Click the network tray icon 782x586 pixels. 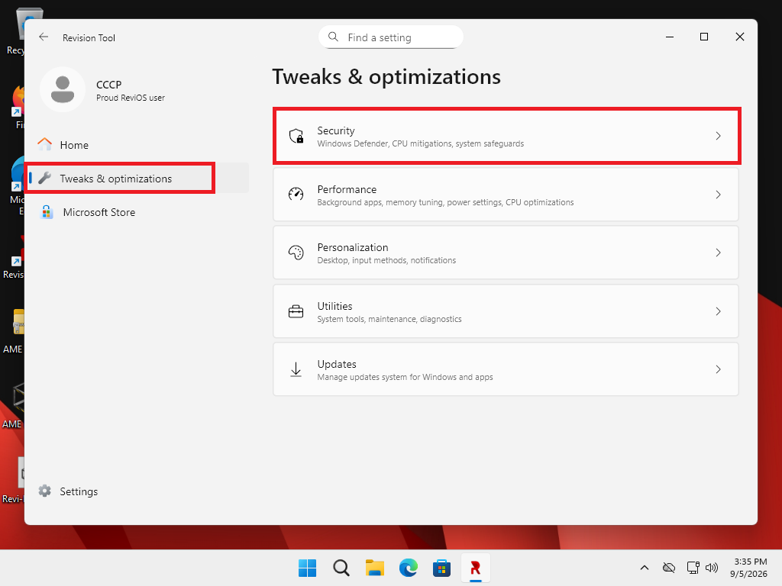pos(693,568)
